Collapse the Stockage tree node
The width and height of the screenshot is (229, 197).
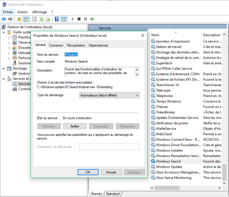click(4, 69)
